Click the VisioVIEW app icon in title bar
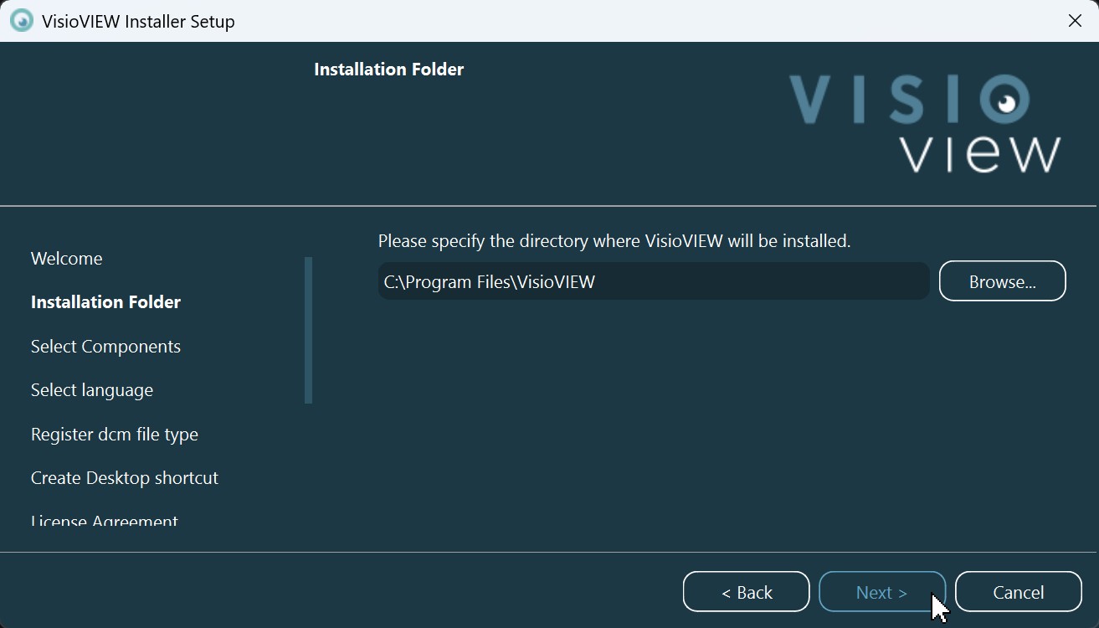 pos(21,21)
